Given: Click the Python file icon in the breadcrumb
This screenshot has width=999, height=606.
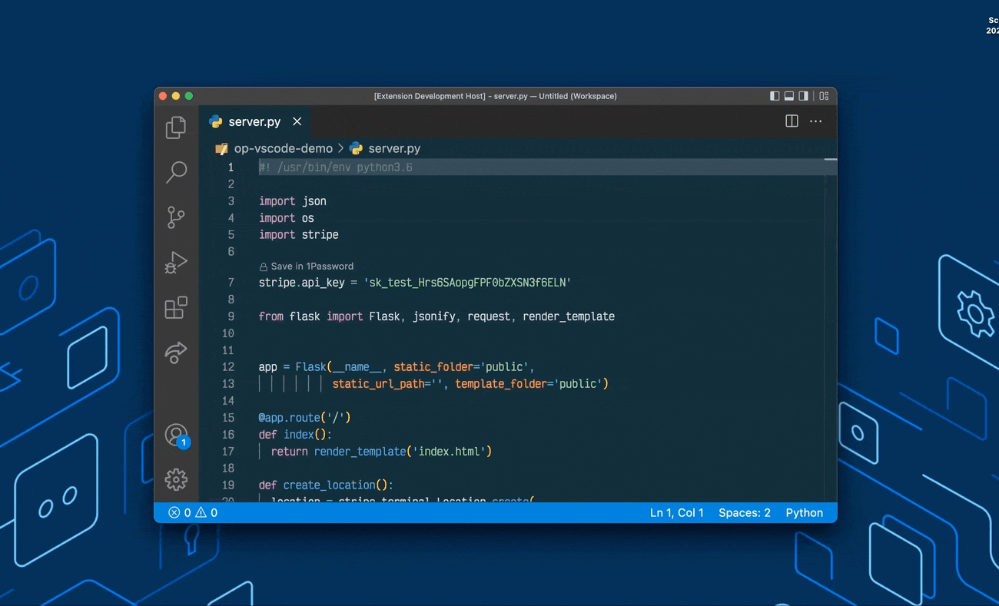Looking at the screenshot, I should click(x=356, y=148).
